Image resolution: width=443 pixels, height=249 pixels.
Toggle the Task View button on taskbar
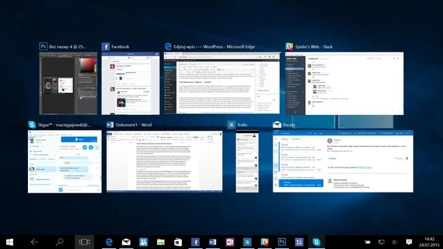coord(85,242)
